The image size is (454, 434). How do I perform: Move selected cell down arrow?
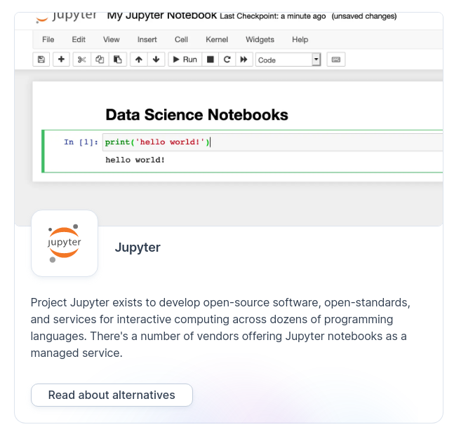tap(156, 60)
